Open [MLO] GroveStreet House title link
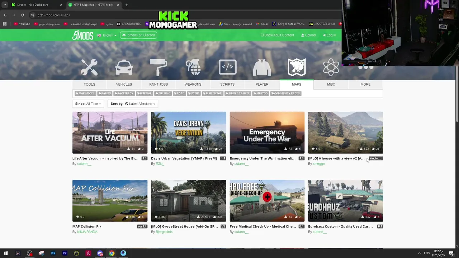The width and height of the screenshot is (459, 258). coord(184,226)
